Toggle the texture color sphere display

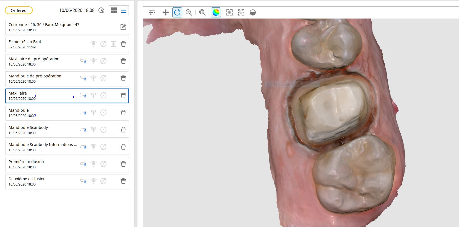click(x=216, y=12)
